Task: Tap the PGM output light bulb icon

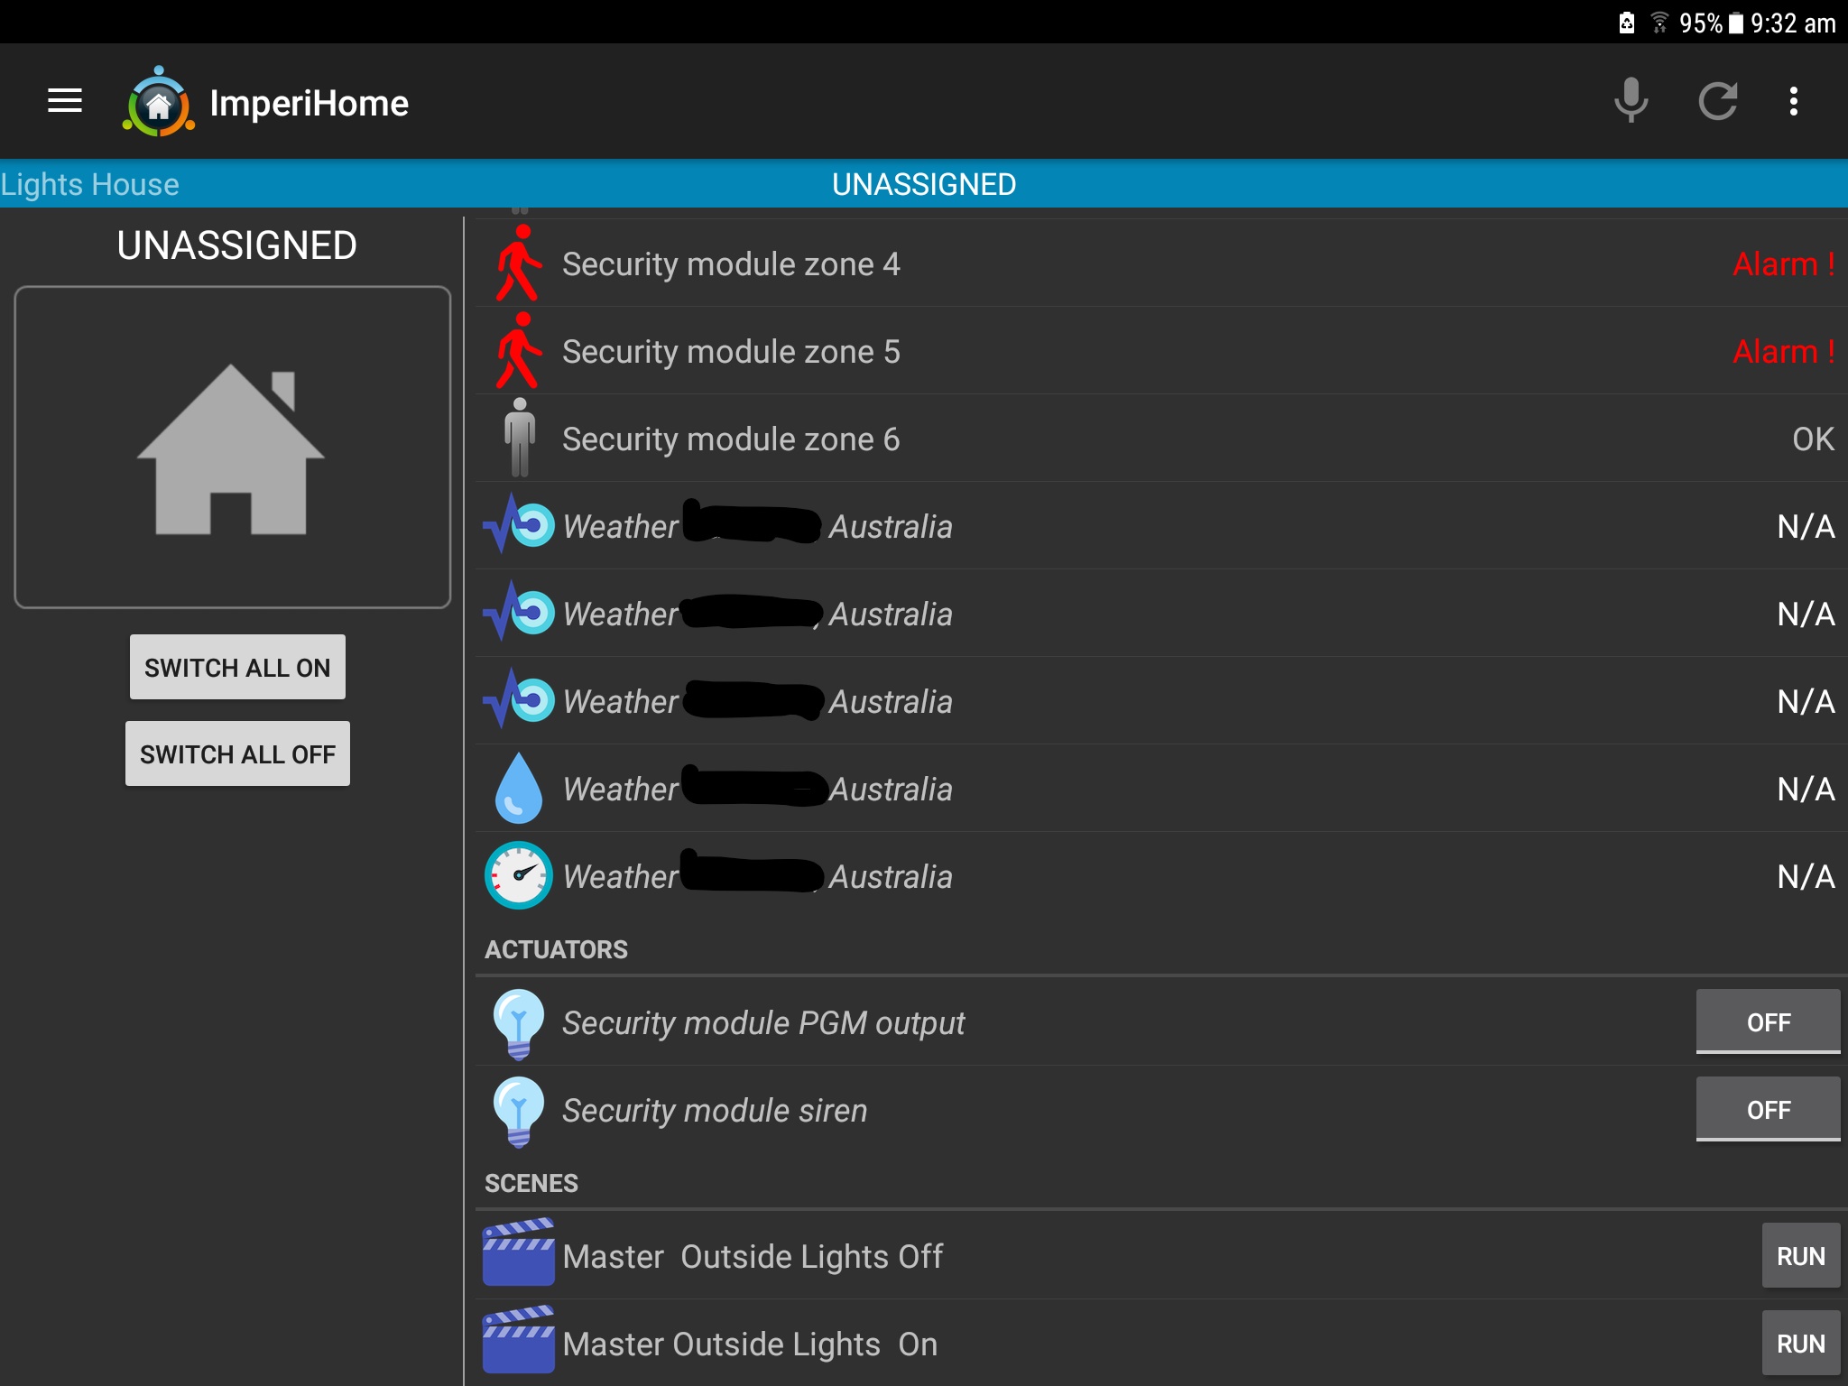Action: (x=519, y=1023)
